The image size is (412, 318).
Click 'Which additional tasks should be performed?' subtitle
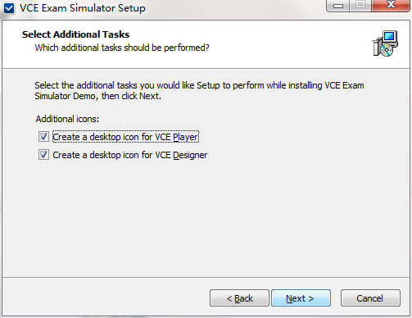(x=122, y=48)
